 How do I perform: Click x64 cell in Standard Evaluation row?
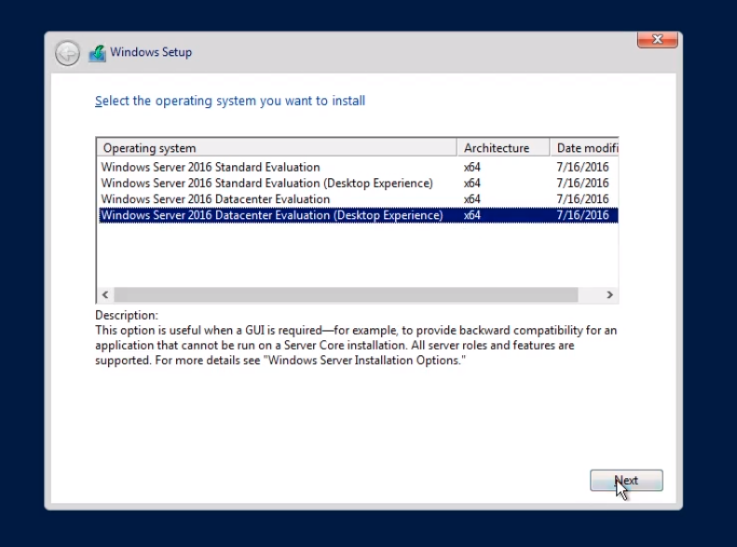tap(472, 168)
